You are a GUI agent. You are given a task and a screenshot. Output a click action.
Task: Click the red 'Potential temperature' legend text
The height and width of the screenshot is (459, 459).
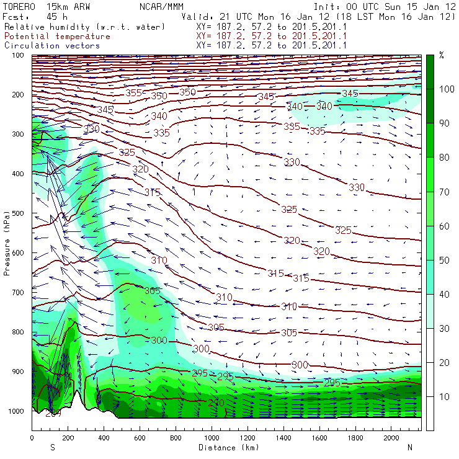pos(57,37)
